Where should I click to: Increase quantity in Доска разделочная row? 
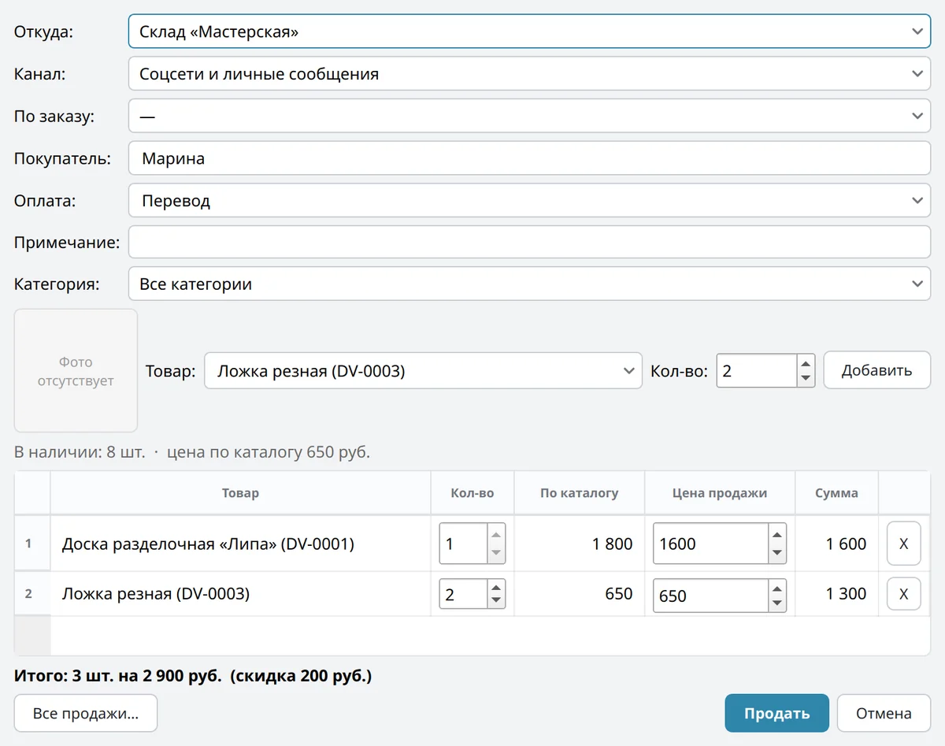tap(496, 535)
